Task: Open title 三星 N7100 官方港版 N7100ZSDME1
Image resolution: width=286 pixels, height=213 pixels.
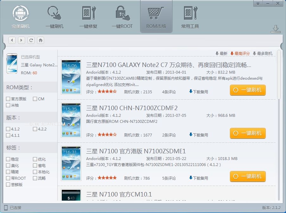Action: [136, 151]
